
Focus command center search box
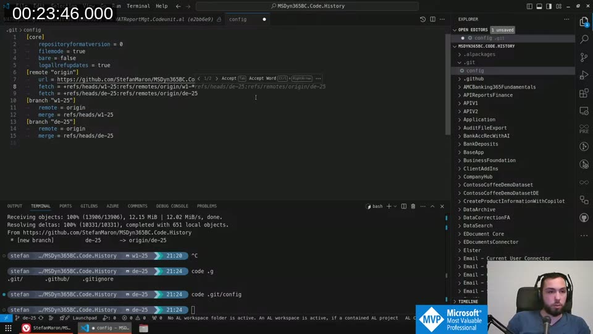[x=307, y=6]
